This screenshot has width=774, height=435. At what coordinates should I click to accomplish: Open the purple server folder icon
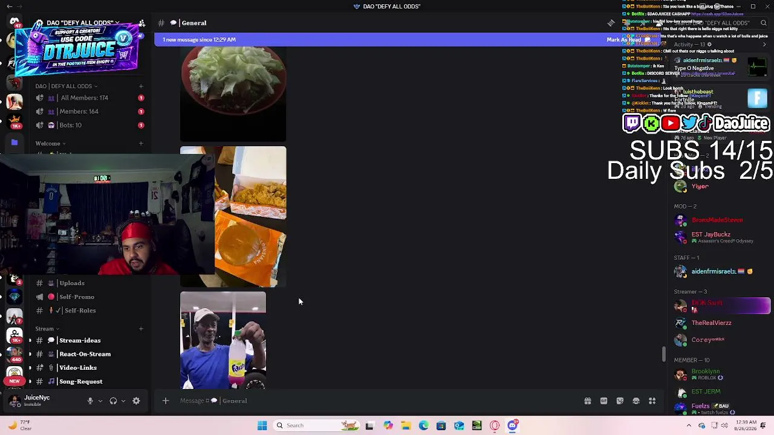[15, 143]
